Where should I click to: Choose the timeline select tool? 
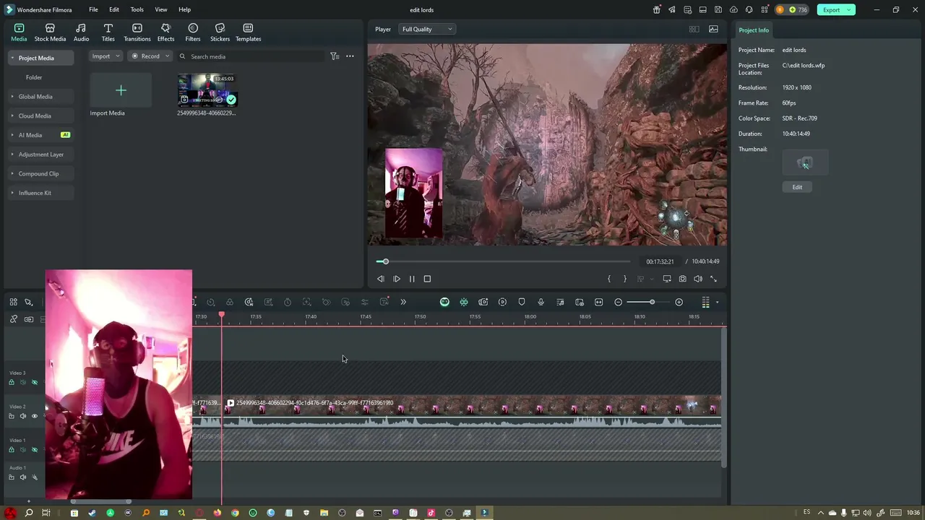tap(29, 302)
